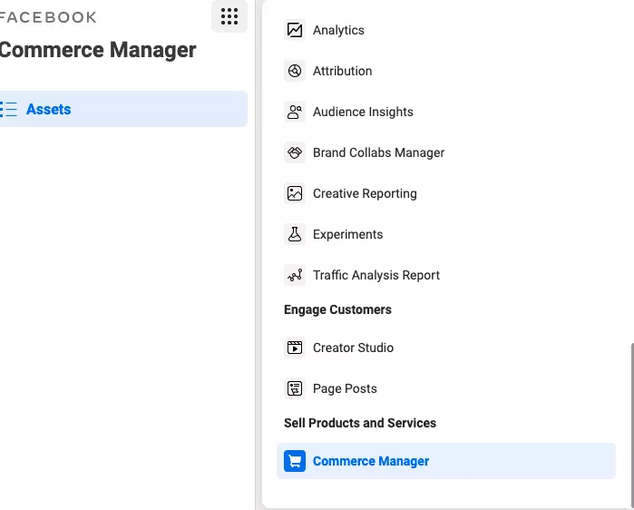Click the Engage Customers section heading

[x=337, y=309]
